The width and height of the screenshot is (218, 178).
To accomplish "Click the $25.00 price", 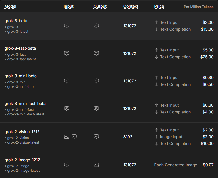I will click(207, 57).
